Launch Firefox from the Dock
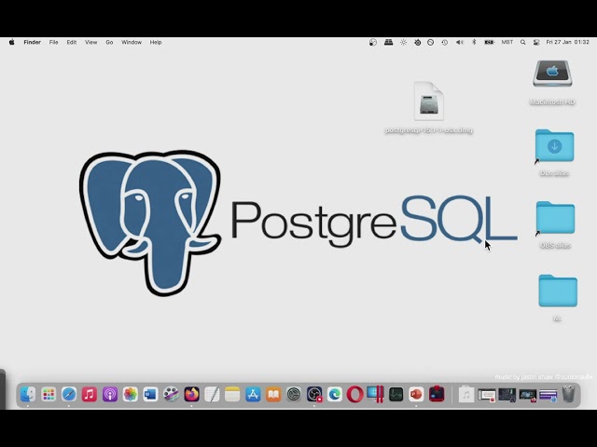Screen dimensions: 597x447 coord(191,394)
